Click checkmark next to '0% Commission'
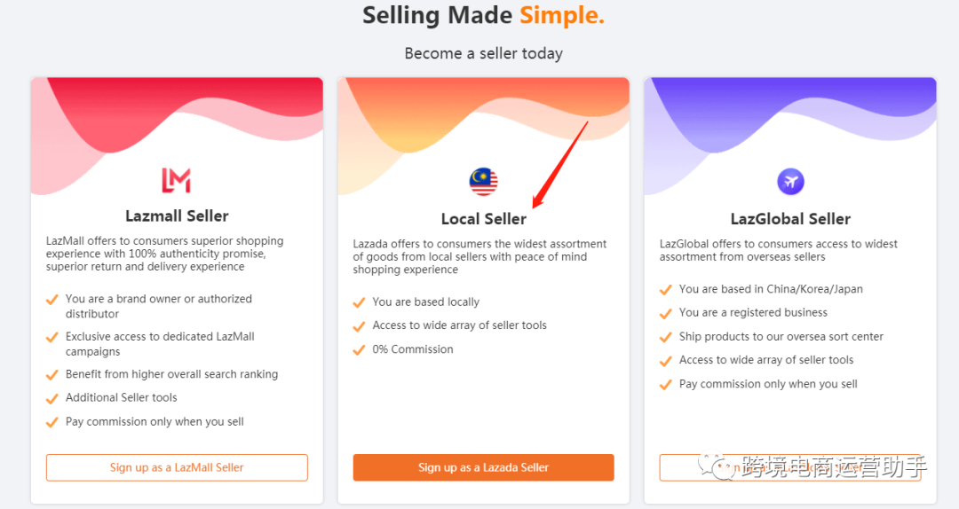Image resolution: width=959 pixels, height=509 pixels. coord(360,349)
